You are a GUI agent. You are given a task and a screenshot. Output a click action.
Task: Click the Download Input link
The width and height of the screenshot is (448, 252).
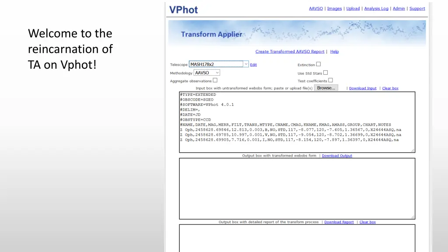(363, 88)
